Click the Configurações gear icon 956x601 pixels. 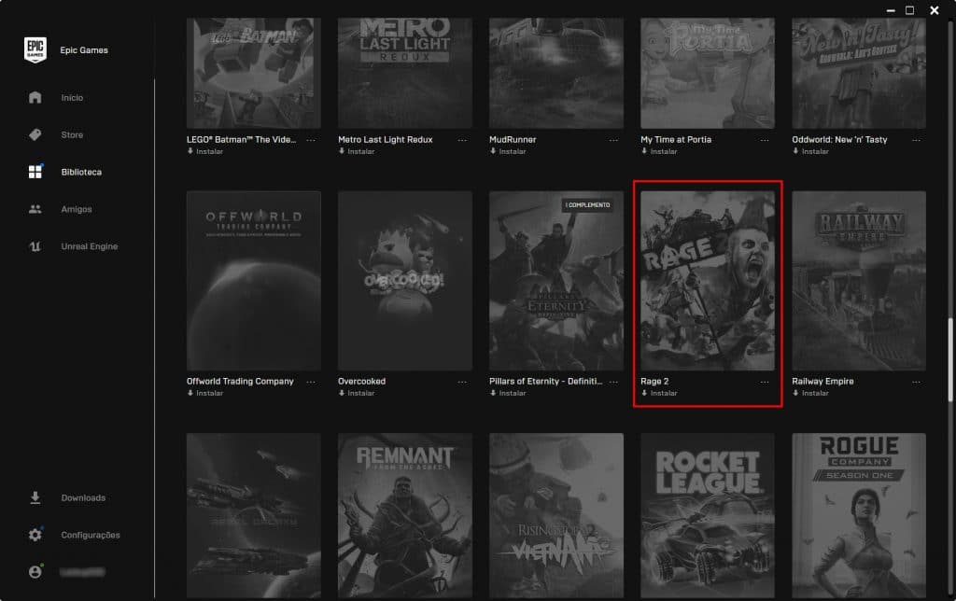[35, 535]
